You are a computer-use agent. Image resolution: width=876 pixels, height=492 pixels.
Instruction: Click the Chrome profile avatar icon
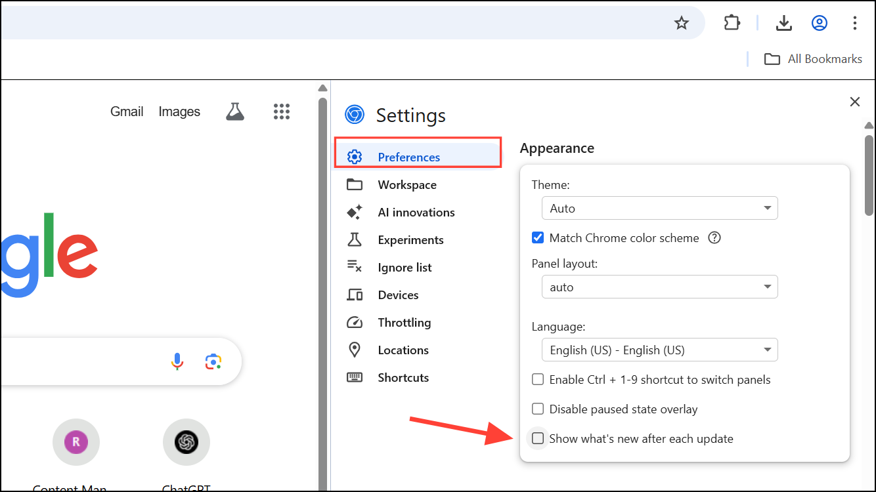pyautogui.click(x=820, y=24)
